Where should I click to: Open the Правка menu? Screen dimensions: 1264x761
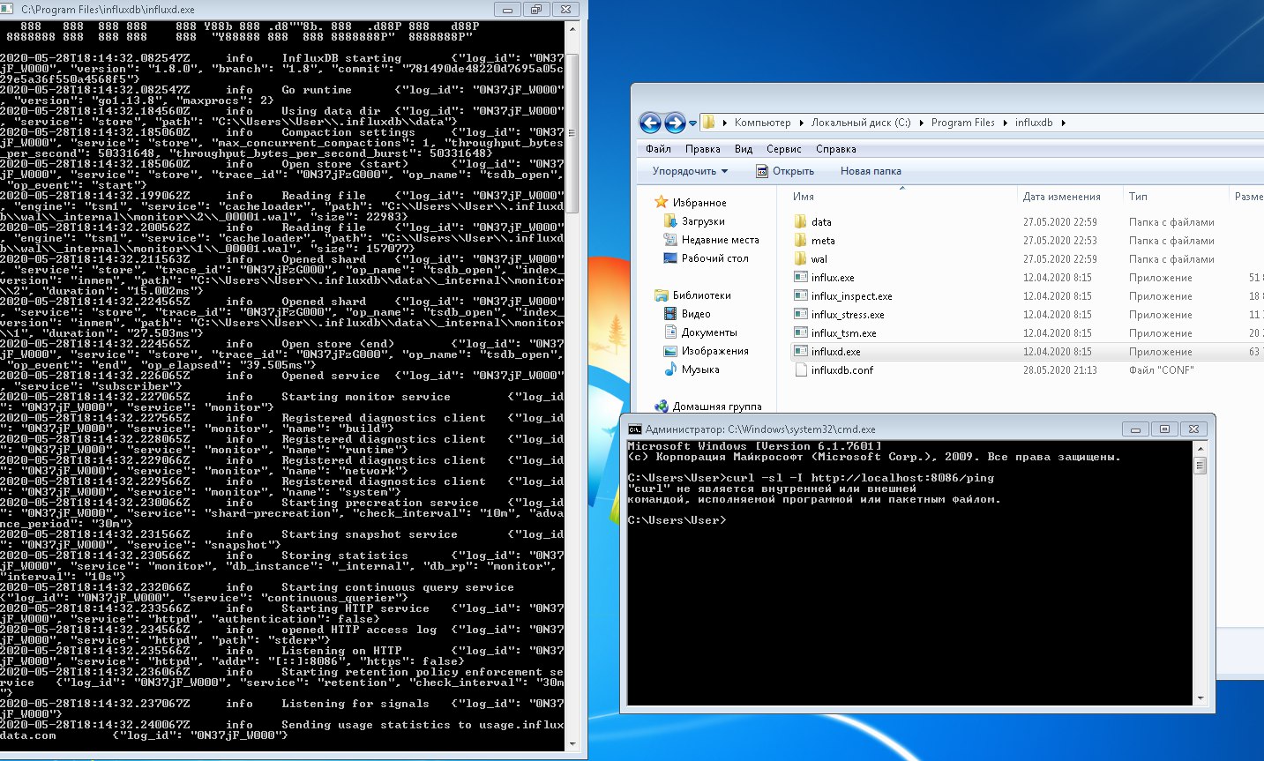702,149
